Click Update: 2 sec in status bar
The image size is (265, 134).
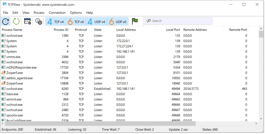[178, 130]
